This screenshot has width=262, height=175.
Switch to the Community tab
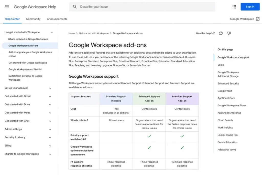[x=33, y=19]
